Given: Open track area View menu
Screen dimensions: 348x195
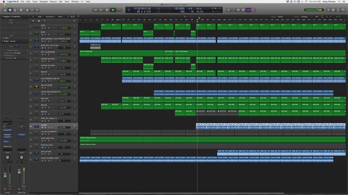Looking at the screenshot, I should (61, 17).
